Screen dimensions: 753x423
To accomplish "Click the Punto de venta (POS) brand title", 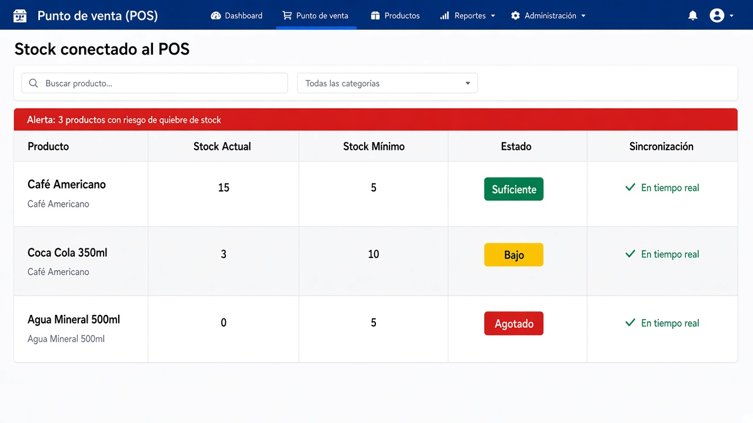I will 98,16.
